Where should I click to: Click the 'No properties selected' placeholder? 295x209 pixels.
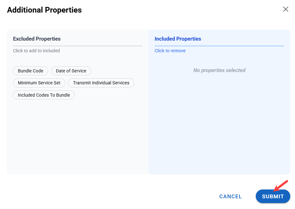coord(219,70)
